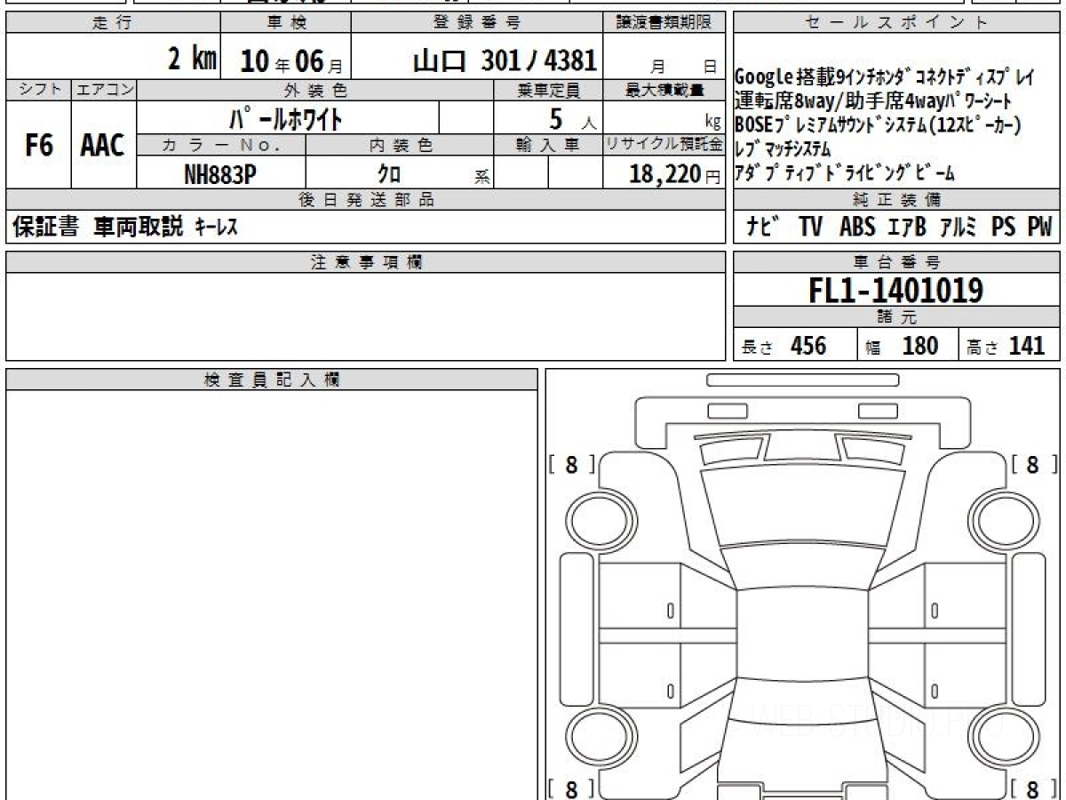Image resolution: width=1066 pixels, height=800 pixels.
Task: Click the front-left wheel circle on diagram
Action: (600, 520)
